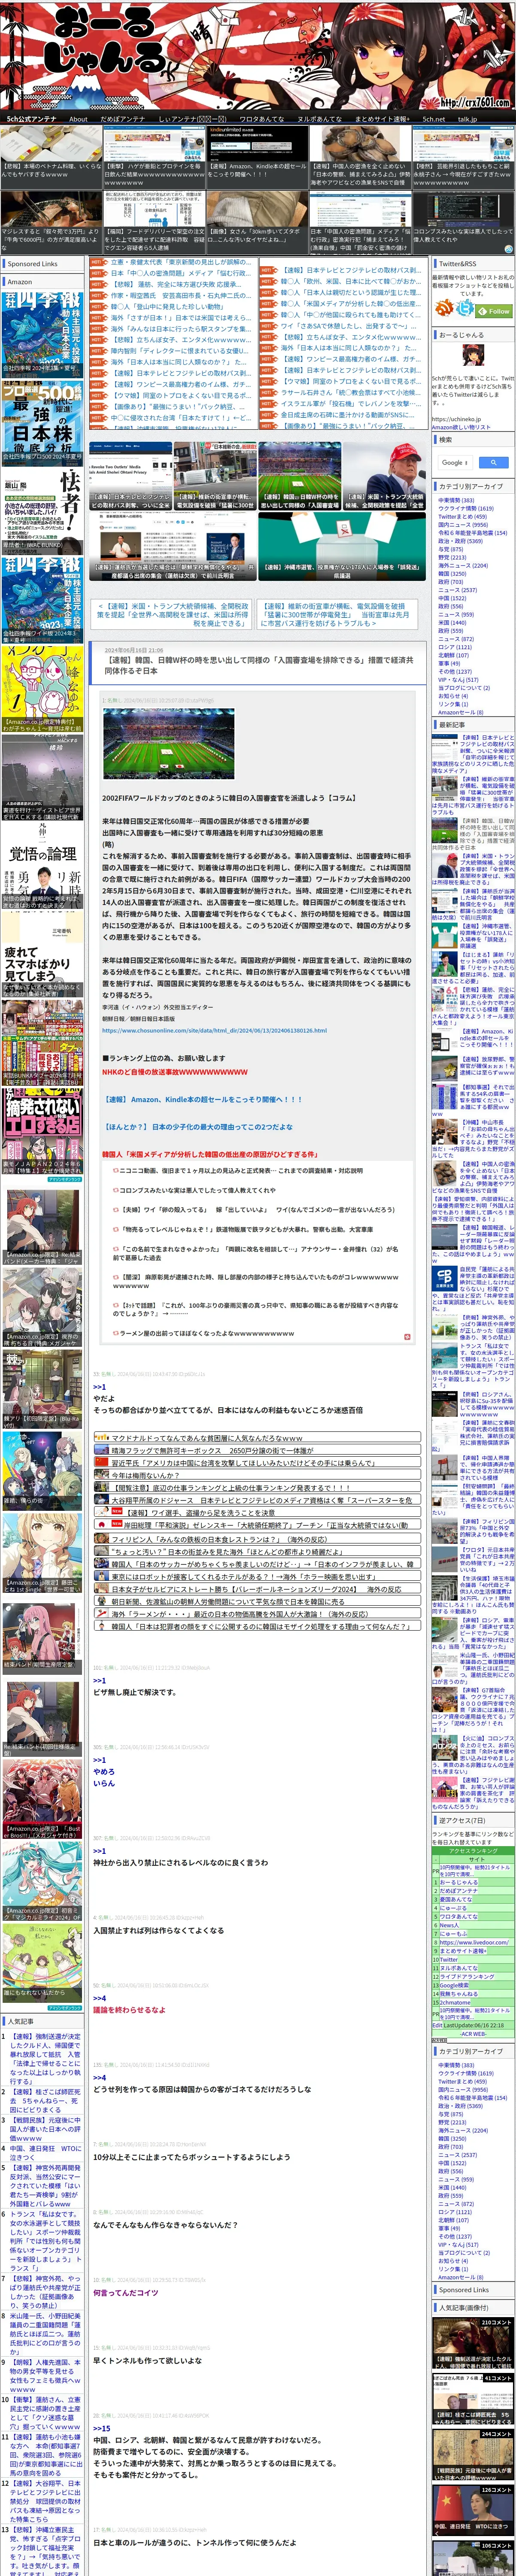Open VIP・なんj (517) in first category list
This screenshot has width=516, height=2576.
[457, 680]
